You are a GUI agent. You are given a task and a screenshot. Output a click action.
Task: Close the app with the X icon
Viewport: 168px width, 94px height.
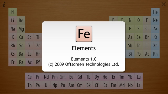click(164, 4)
